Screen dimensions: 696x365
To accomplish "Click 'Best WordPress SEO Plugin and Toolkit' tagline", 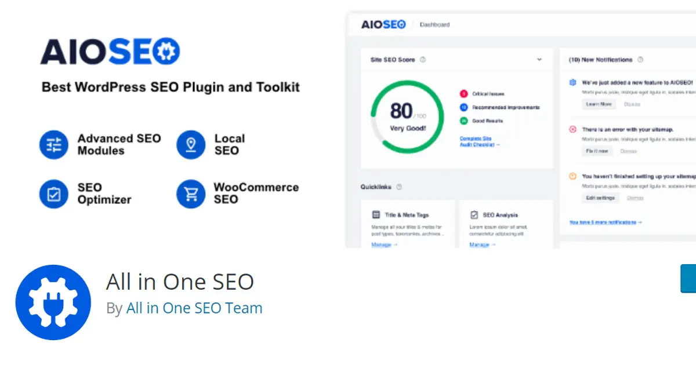I will [x=171, y=87].
